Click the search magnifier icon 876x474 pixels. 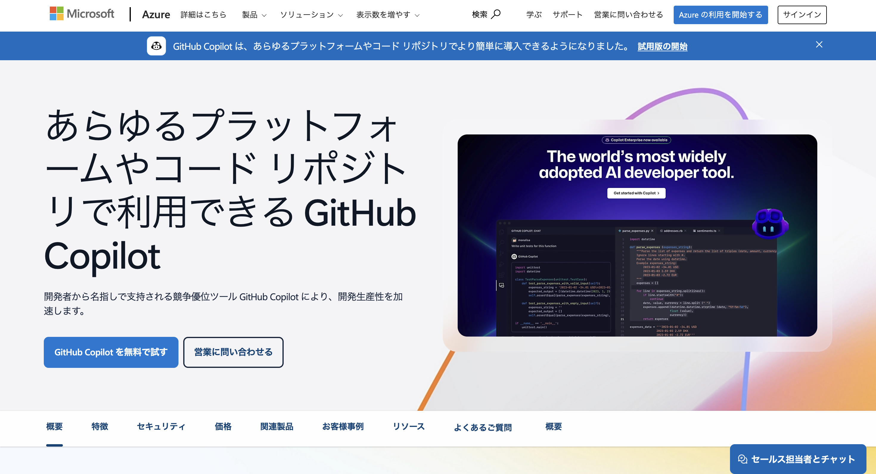[496, 14]
